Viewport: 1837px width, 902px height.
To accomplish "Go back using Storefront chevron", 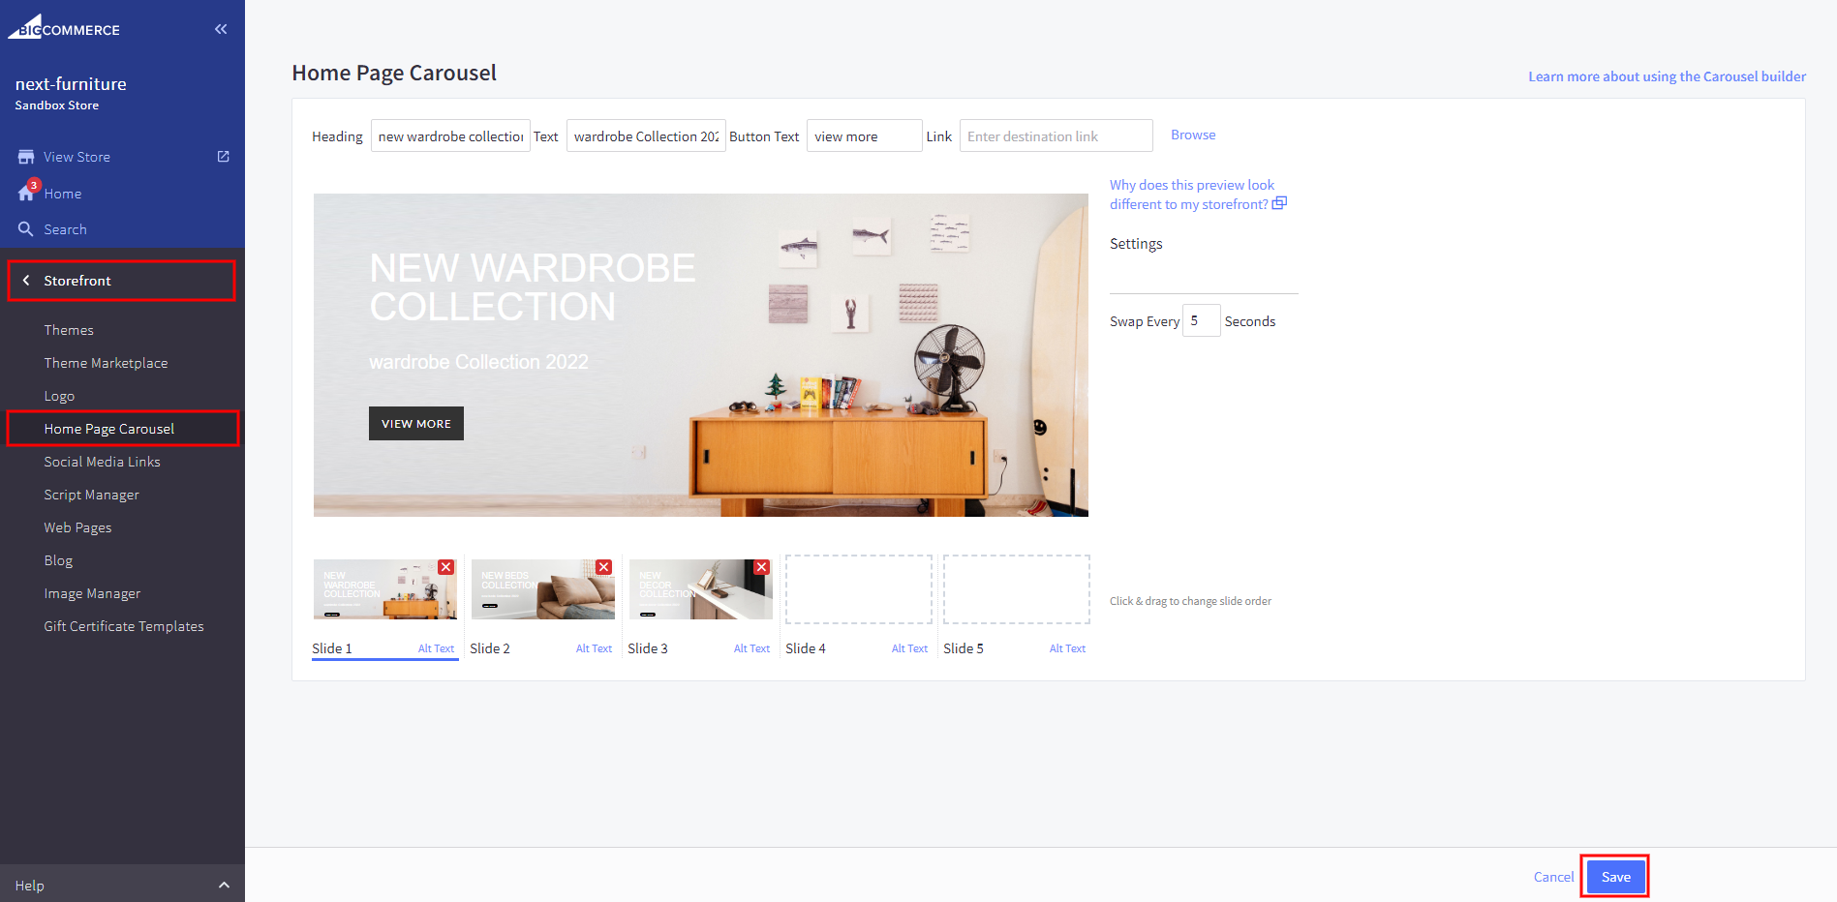I will pos(26,281).
